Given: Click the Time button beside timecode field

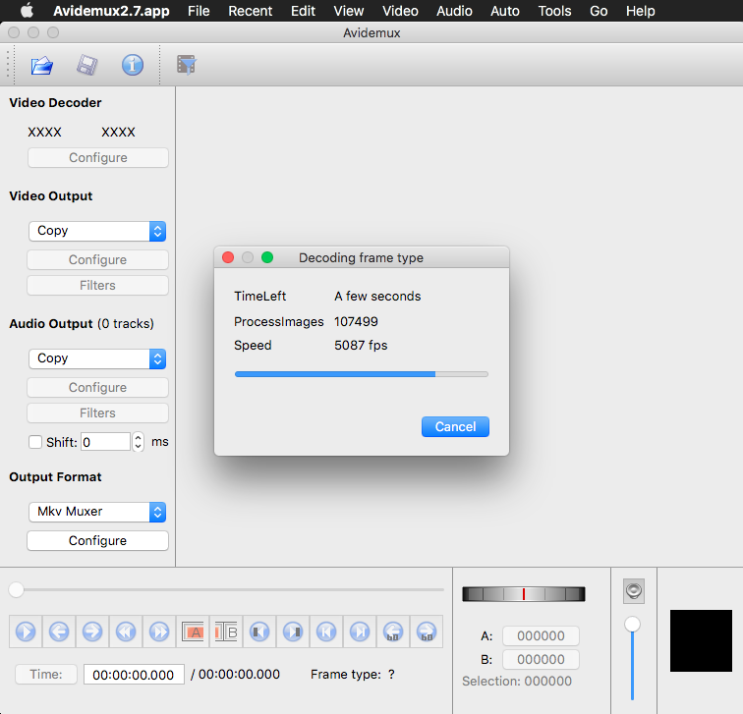Looking at the screenshot, I should 46,675.
